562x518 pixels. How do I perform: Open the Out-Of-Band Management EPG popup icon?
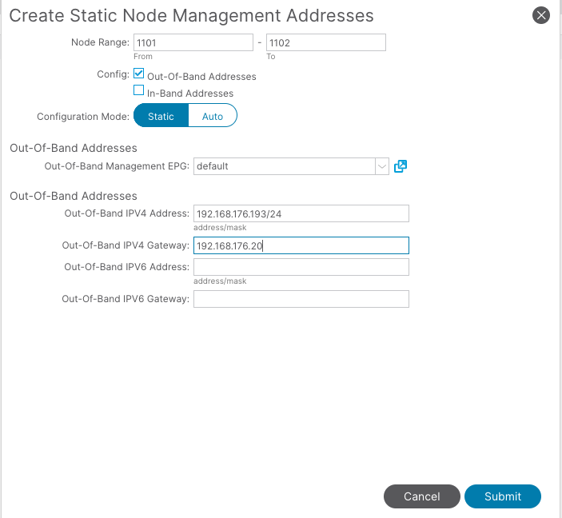[x=401, y=166]
